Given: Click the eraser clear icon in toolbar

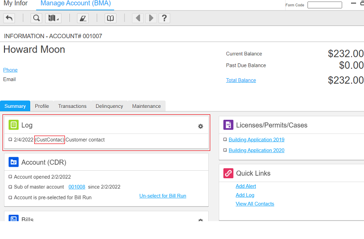Looking at the screenshot, I should pyautogui.click(x=83, y=18).
